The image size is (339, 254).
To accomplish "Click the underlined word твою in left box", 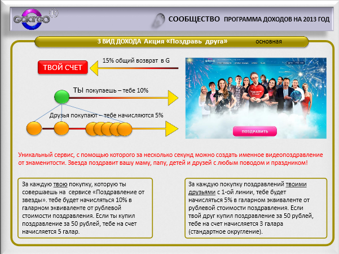I will click(x=60, y=185).
